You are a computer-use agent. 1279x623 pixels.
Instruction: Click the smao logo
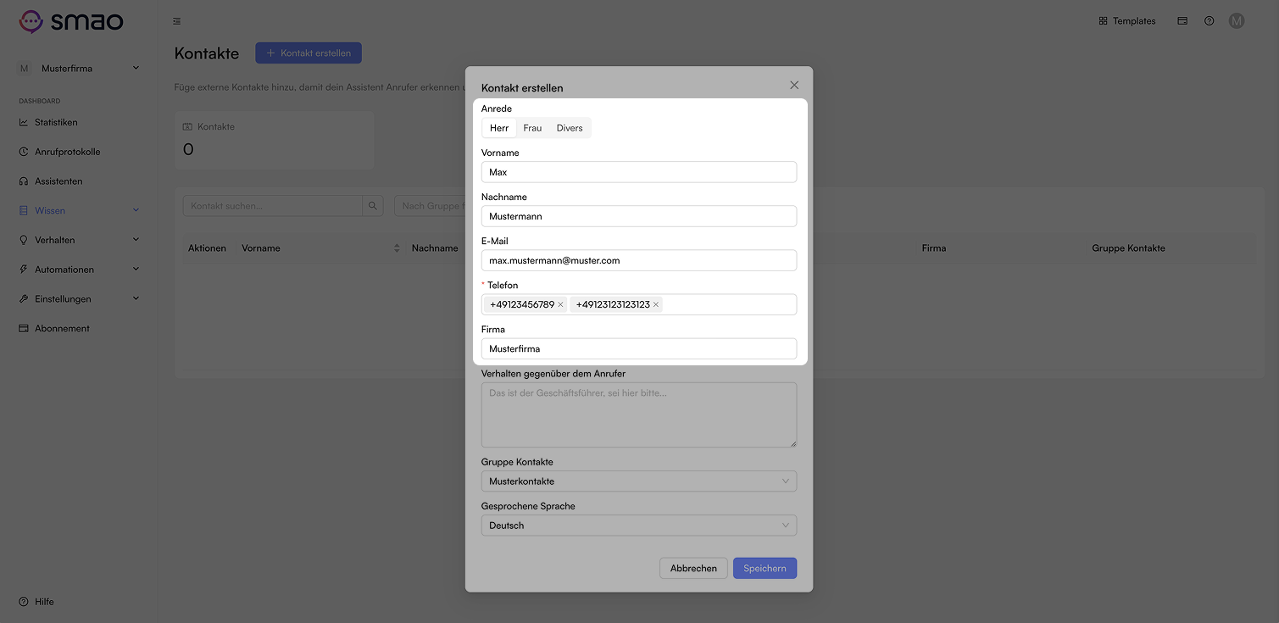tap(71, 21)
